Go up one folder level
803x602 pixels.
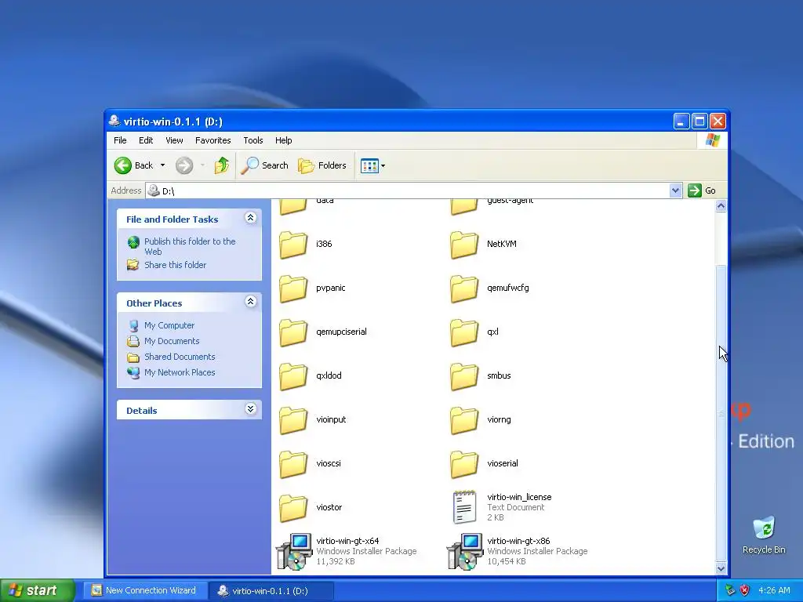221,165
